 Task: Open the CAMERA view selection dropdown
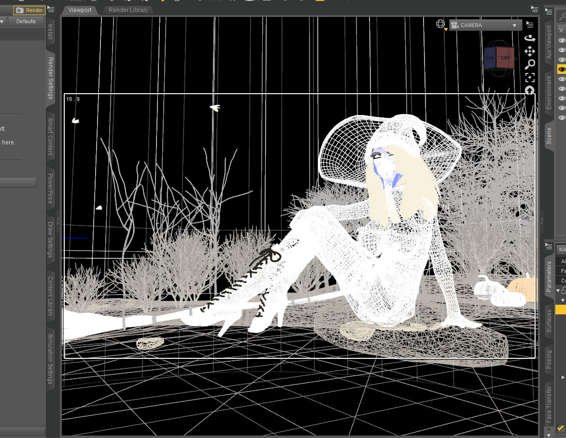point(485,25)
